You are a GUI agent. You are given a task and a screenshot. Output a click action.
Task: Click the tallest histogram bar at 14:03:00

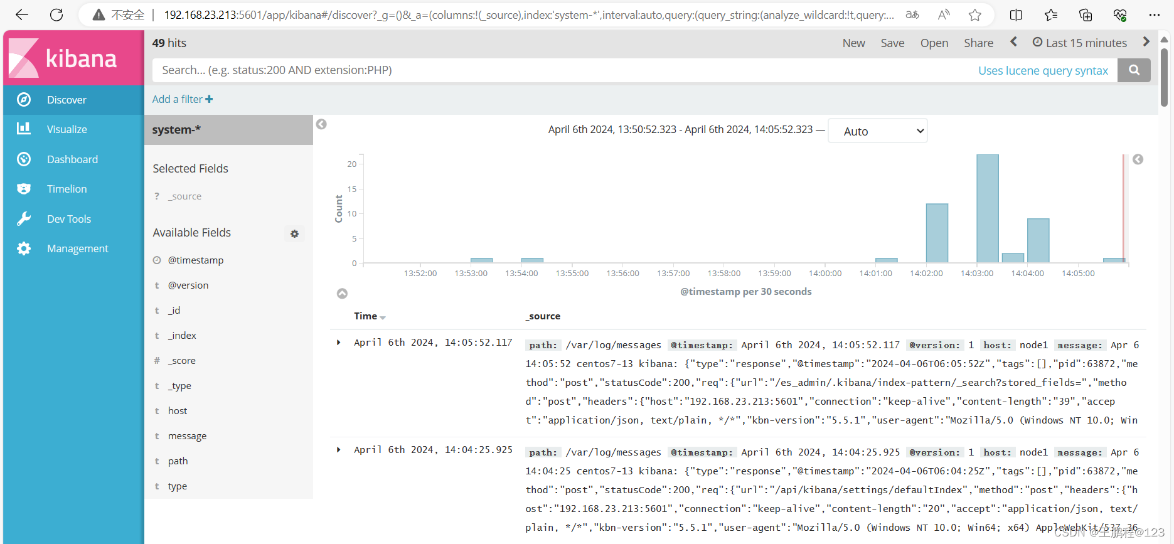pyautogui.click(x=988, y=208)
